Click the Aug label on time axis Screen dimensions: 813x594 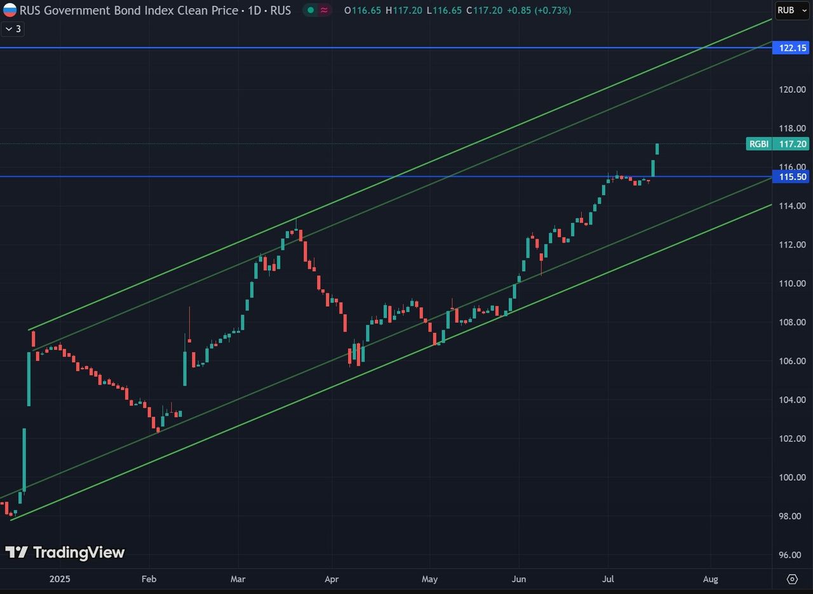click(x=710, y=579)
